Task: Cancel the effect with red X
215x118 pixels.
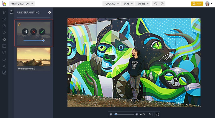Action: point(34,32)
